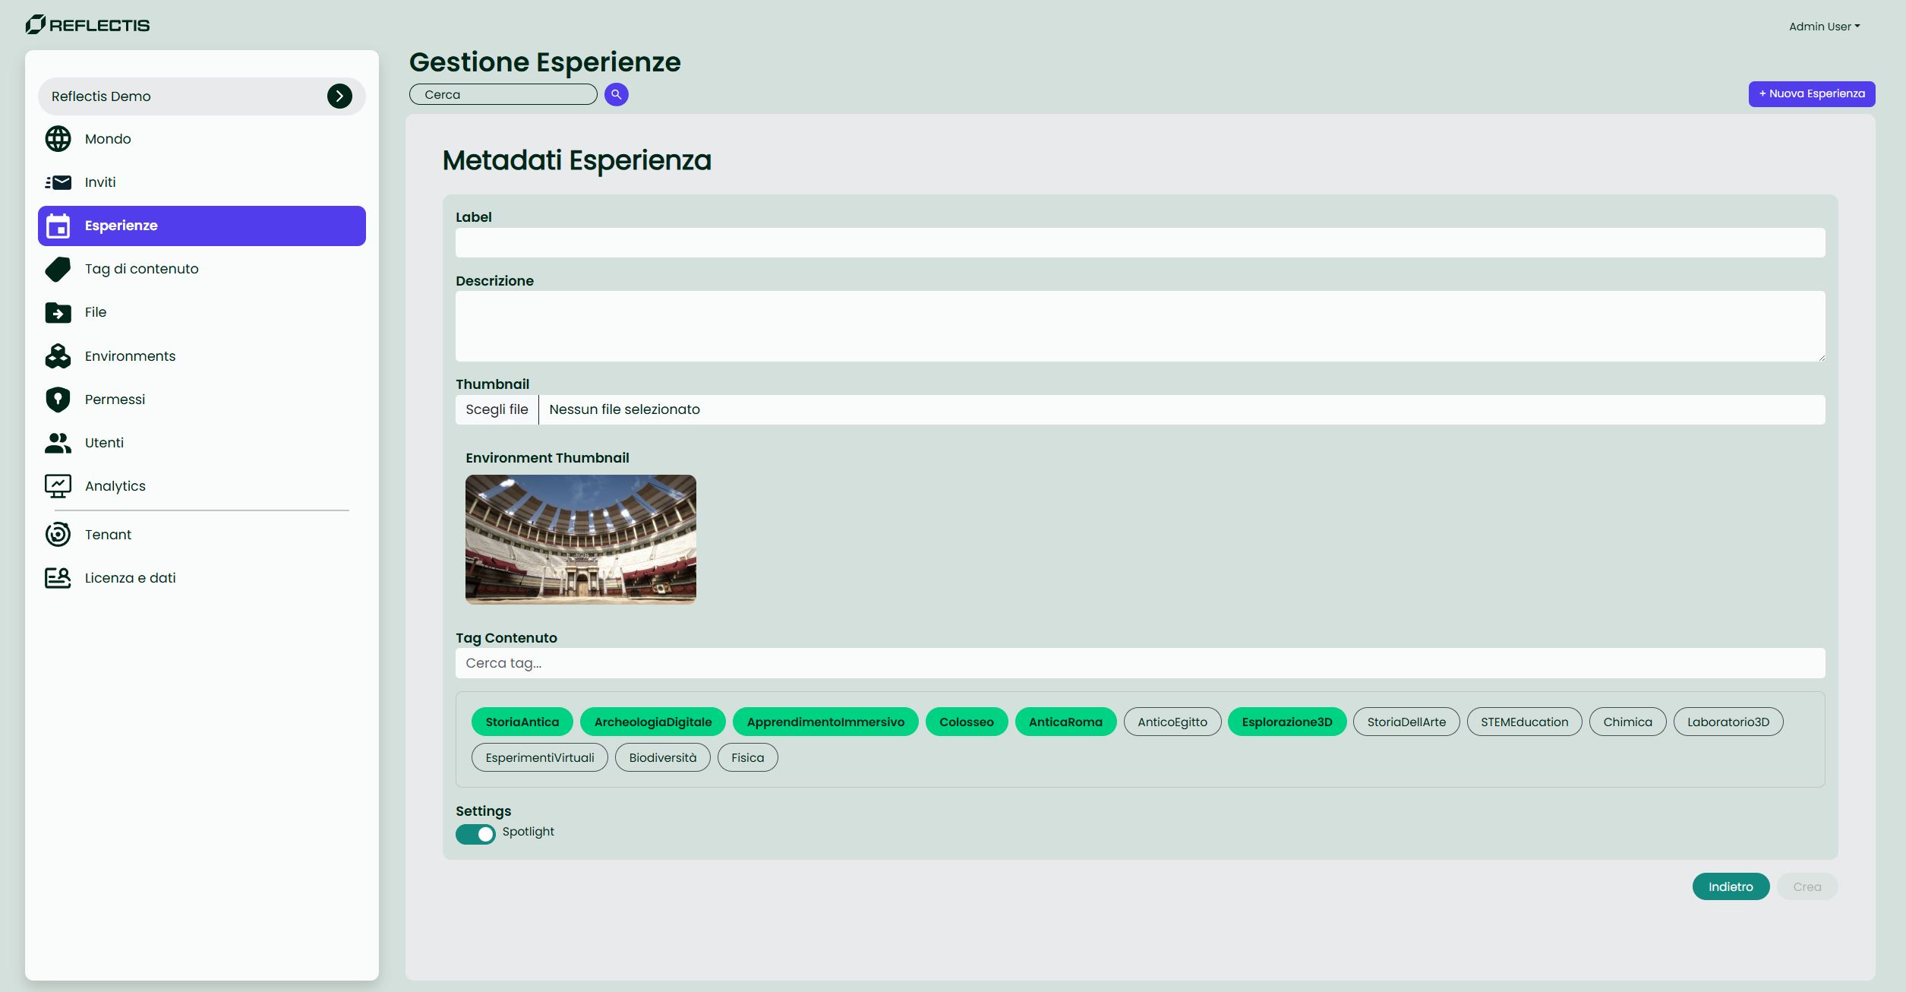Disable the Spotlight setting toggle
Screen dimensions: 1906x992
[475, 833]
